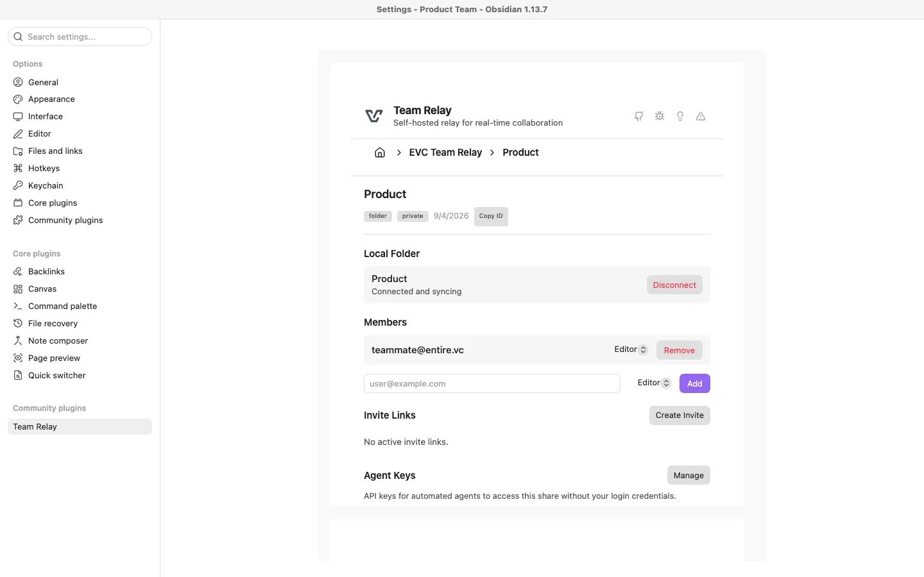Click the lightbulb idea icon
The height and width of the screenshot is (577, 924).
pyautogui.click(x=680, y=116)
